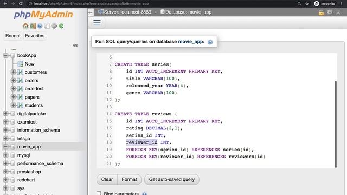The image size is (347, 195).
Task: Click the customers table icon
Action: 20,72
